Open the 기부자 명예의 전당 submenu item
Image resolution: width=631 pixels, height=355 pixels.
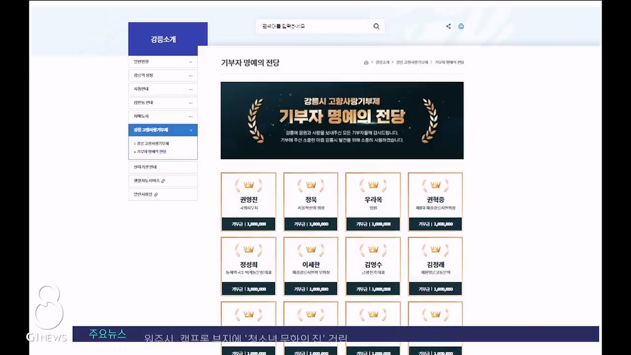tap(152, 152)
